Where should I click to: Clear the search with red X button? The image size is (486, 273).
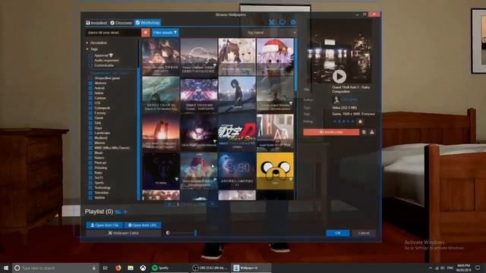click(146, 33)
